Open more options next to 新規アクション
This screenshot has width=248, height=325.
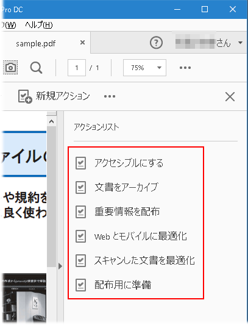[x=110, y=96]
